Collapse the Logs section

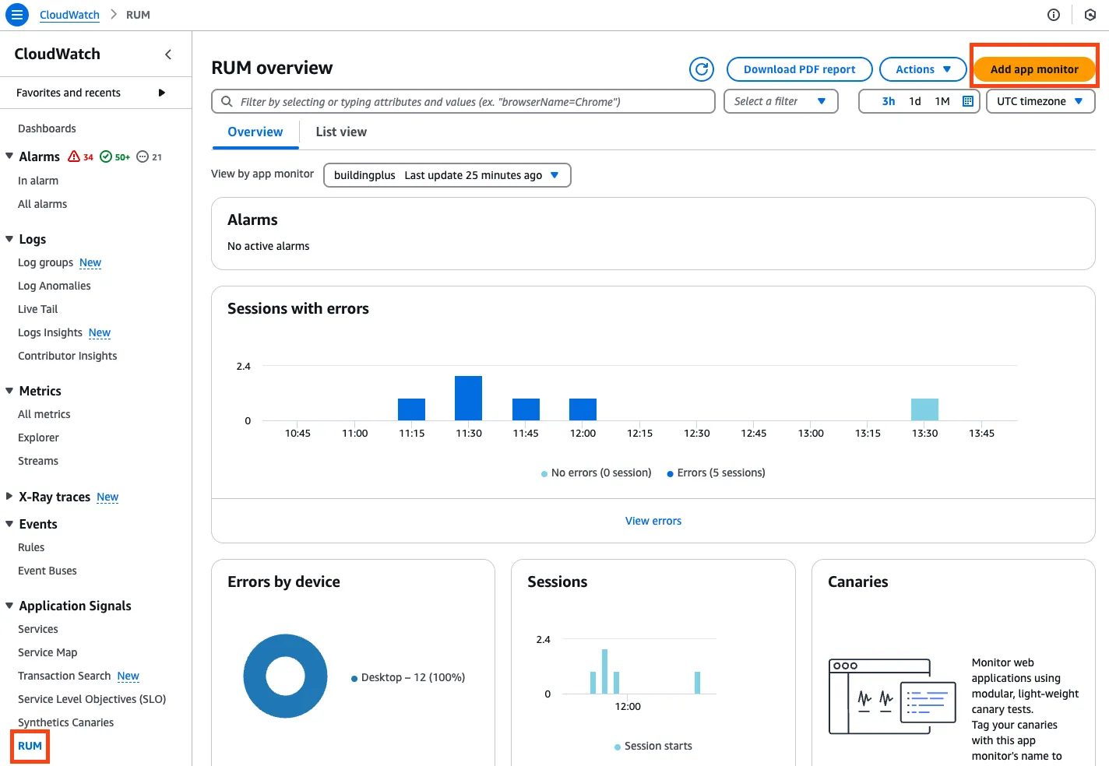[x=9, y=238]
